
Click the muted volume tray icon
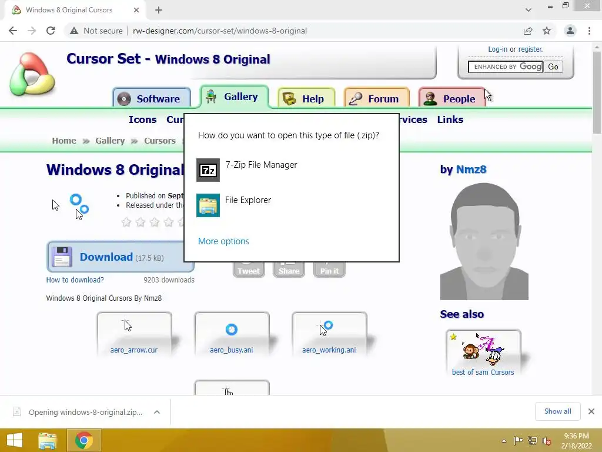pos(547,441)
